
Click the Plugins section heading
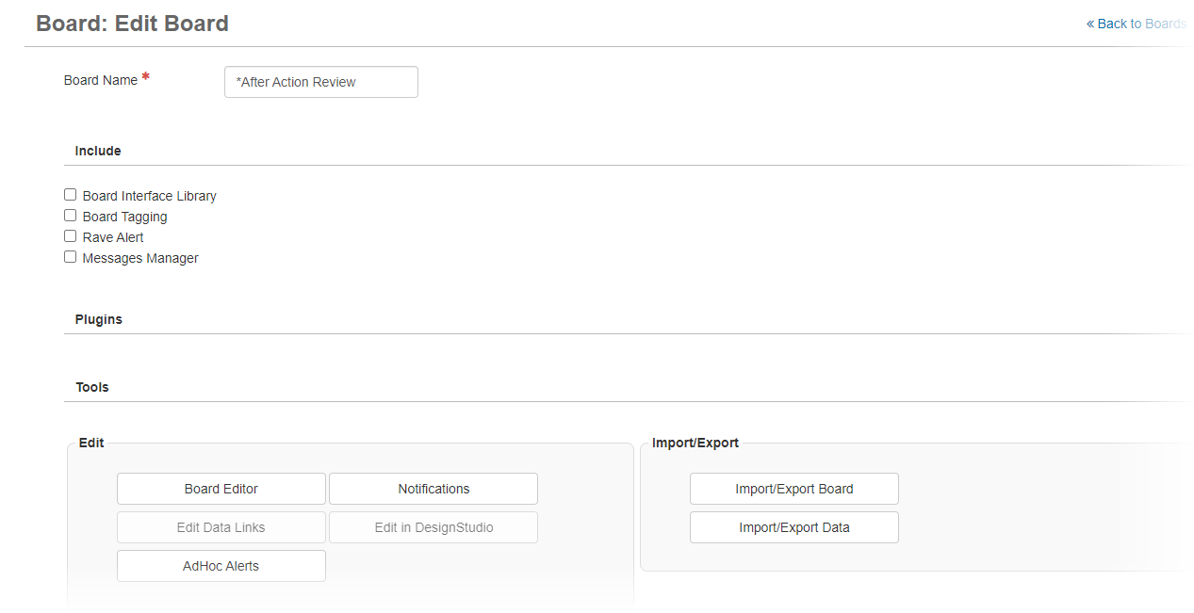[99, 319]
